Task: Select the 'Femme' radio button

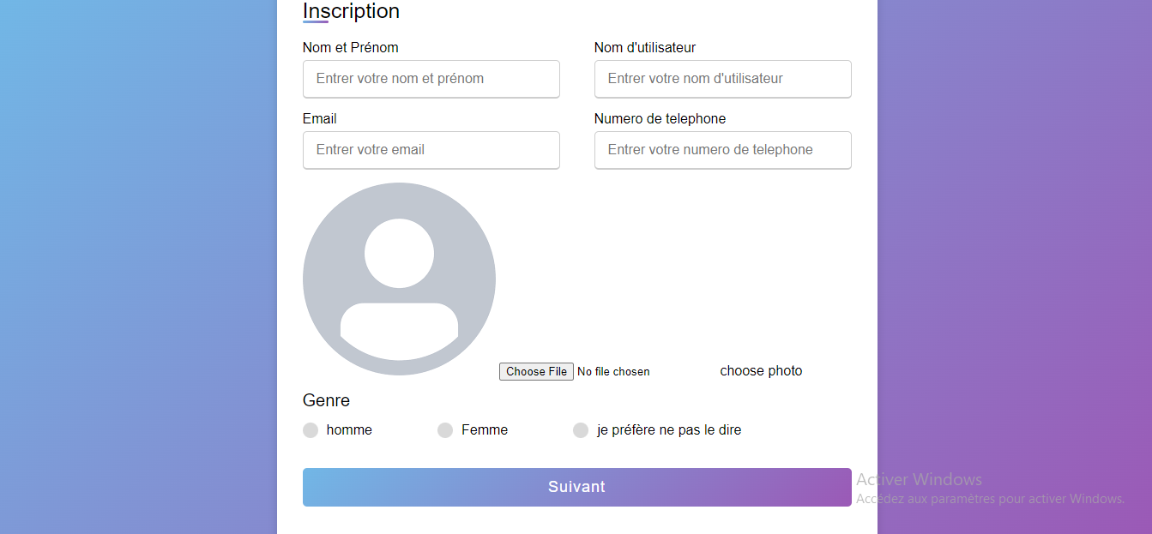Action: (445, 429)
